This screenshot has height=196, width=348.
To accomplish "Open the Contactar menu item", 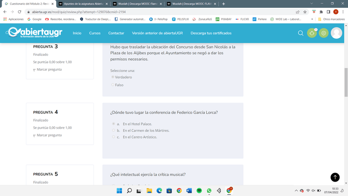I will 116,33.
